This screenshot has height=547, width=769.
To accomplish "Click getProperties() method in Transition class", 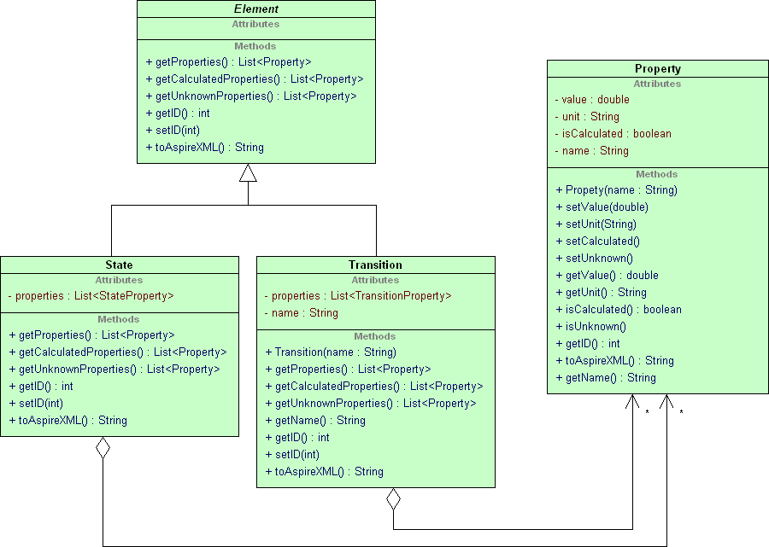I will 349,370.
